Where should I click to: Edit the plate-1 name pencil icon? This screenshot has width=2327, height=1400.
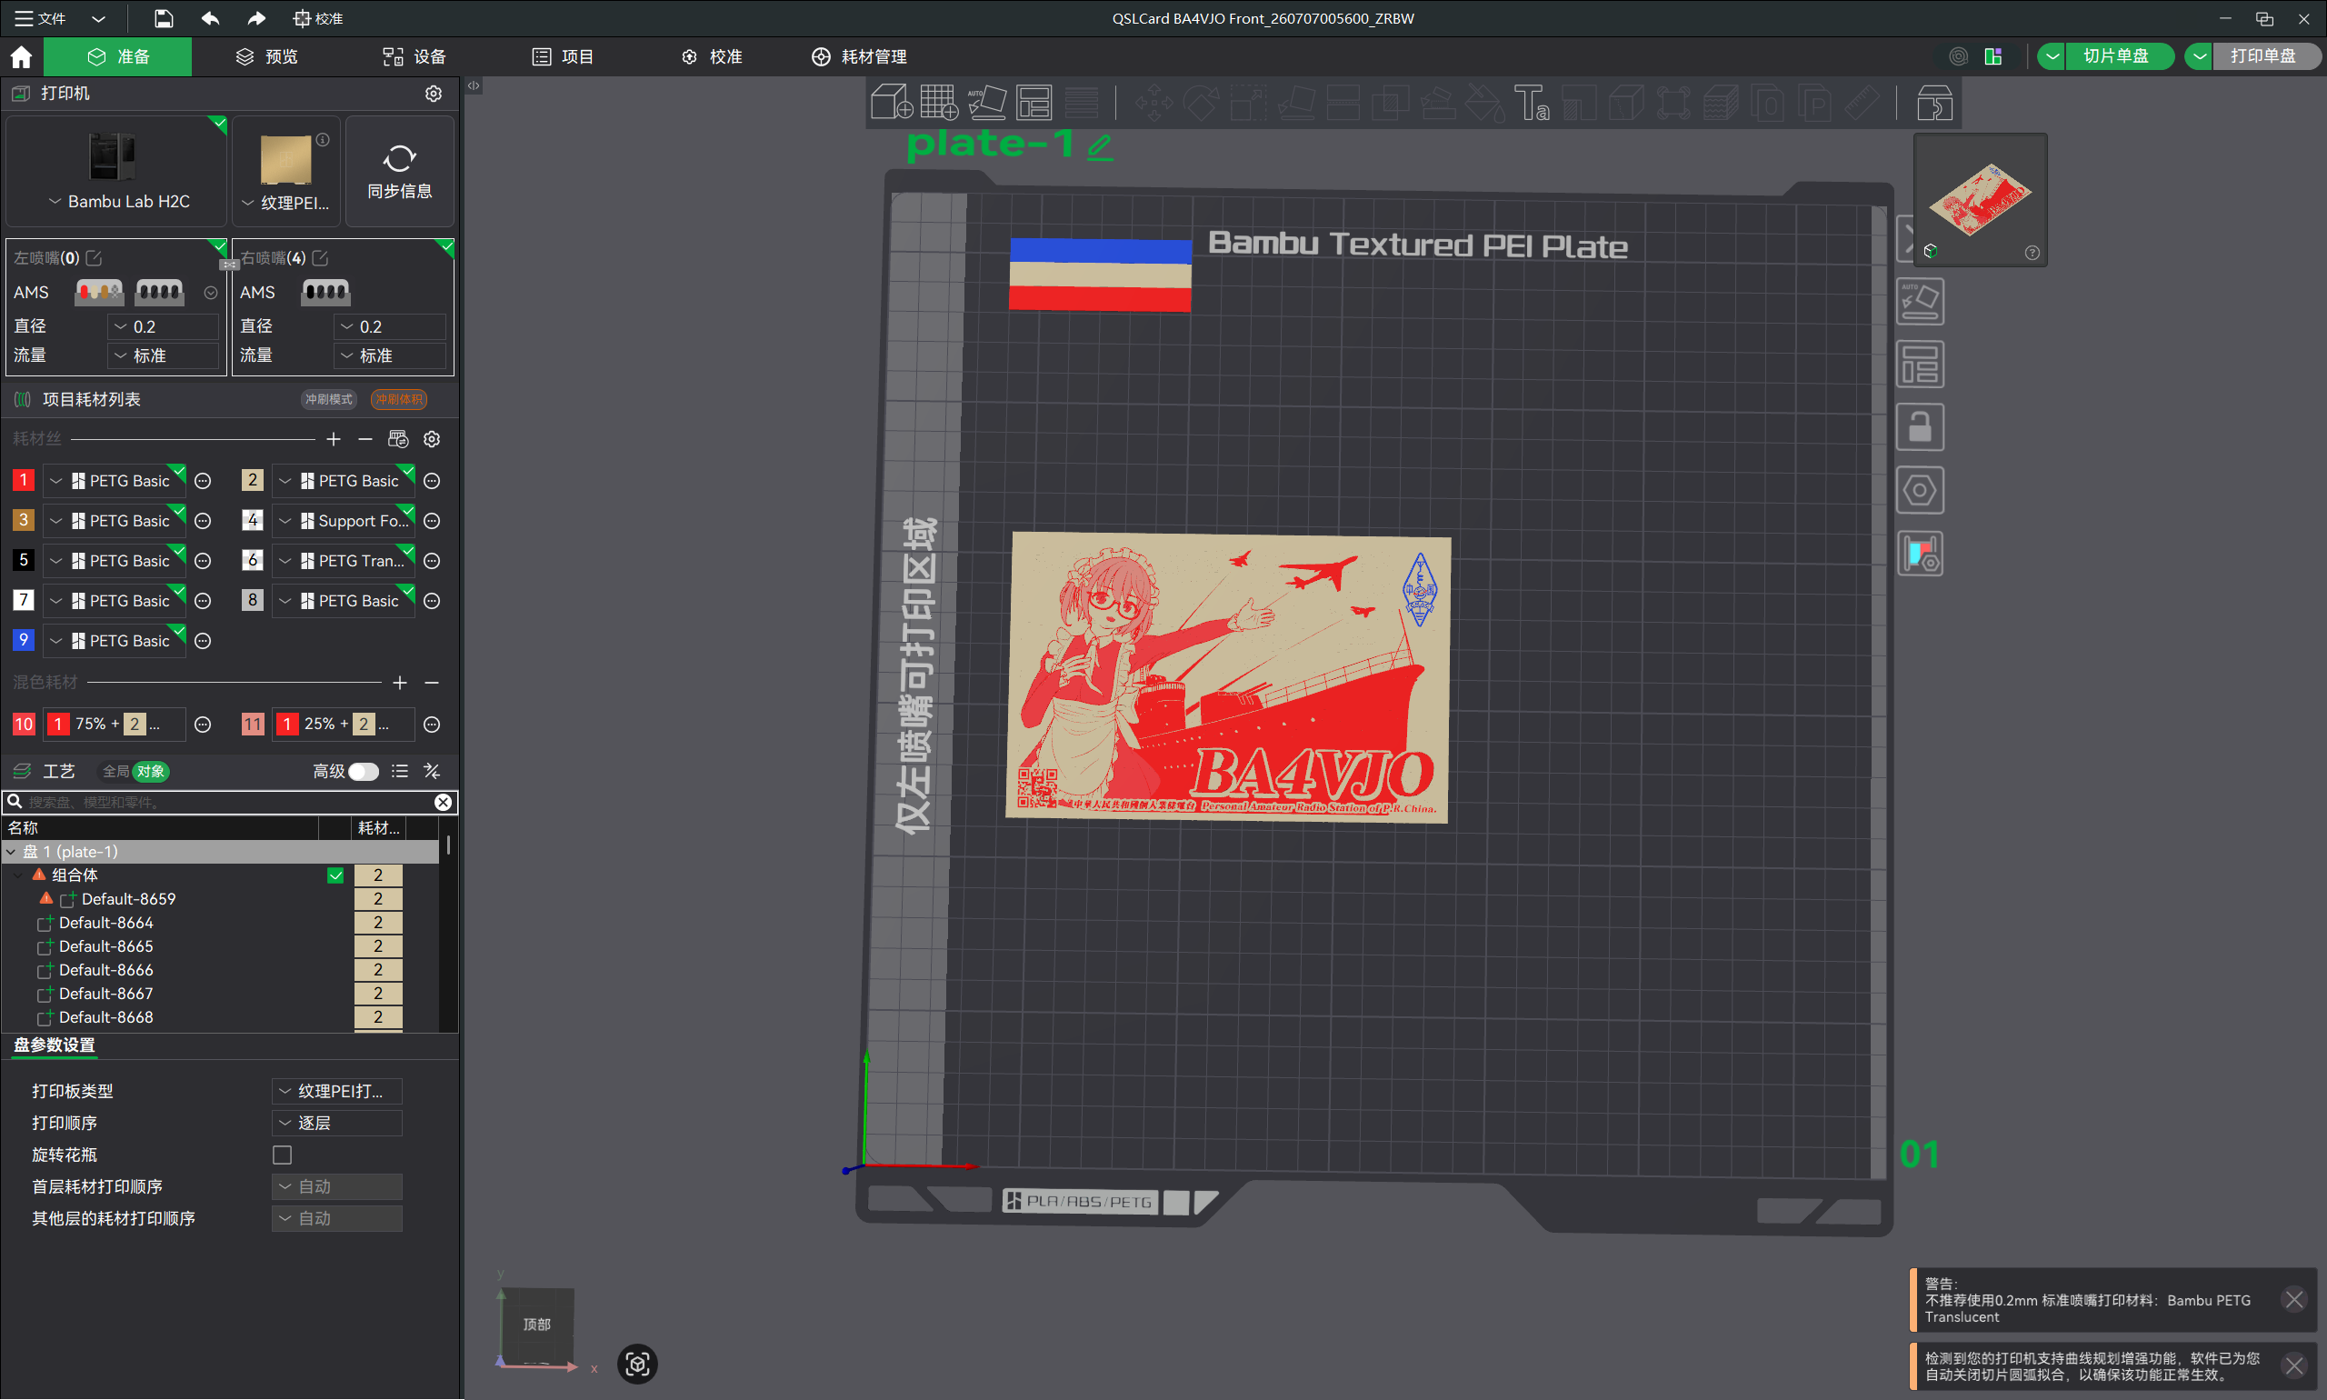point(1100,146)
